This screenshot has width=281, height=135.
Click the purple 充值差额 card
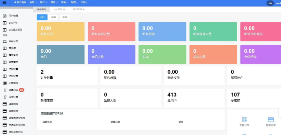[261, 55]
